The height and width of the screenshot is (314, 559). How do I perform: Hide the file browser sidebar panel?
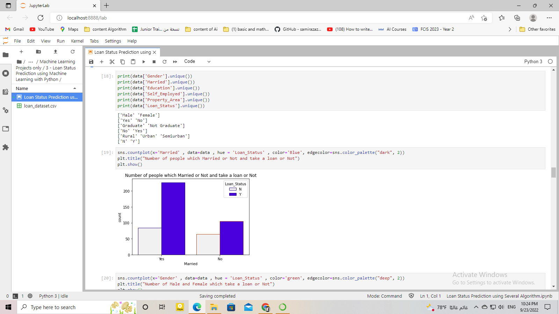pos(6,54)
